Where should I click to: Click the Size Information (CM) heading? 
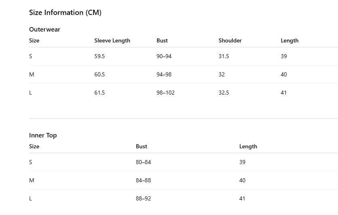(x=65, y=13)
